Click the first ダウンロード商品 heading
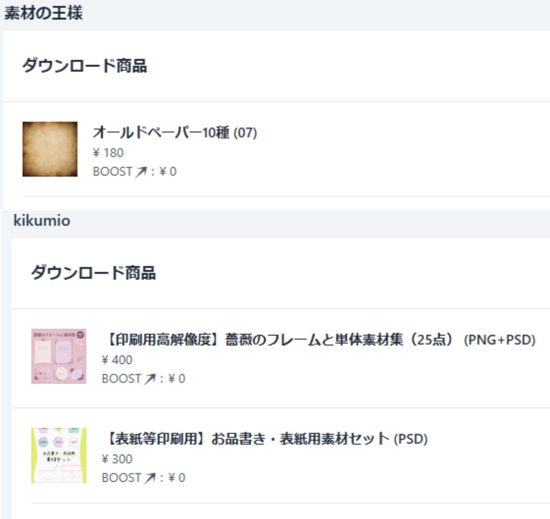Screen dimensions: 550x519 coord(84,66)
